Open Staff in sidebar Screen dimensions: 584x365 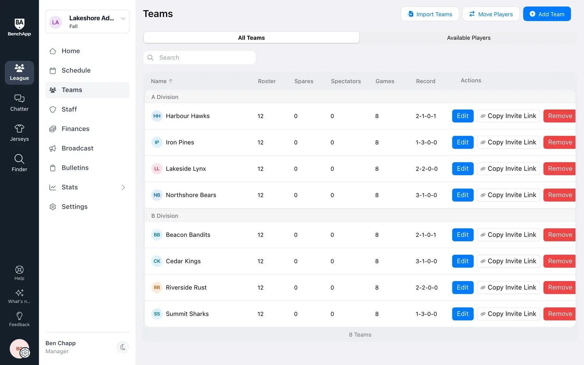point(87,109)
